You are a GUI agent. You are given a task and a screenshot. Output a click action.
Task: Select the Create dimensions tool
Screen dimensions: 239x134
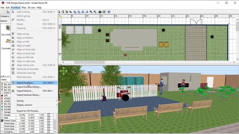pos(67,12)
